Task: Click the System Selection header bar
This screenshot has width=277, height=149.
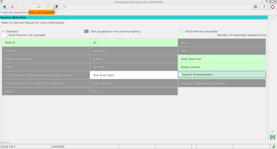Action: (134, 18)
